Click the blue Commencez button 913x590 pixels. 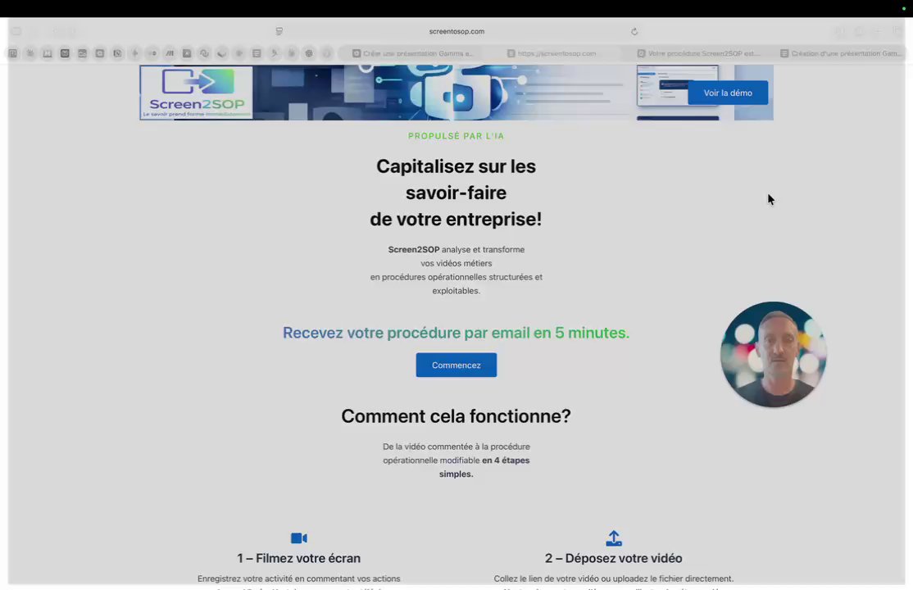[x=456, y=365]
